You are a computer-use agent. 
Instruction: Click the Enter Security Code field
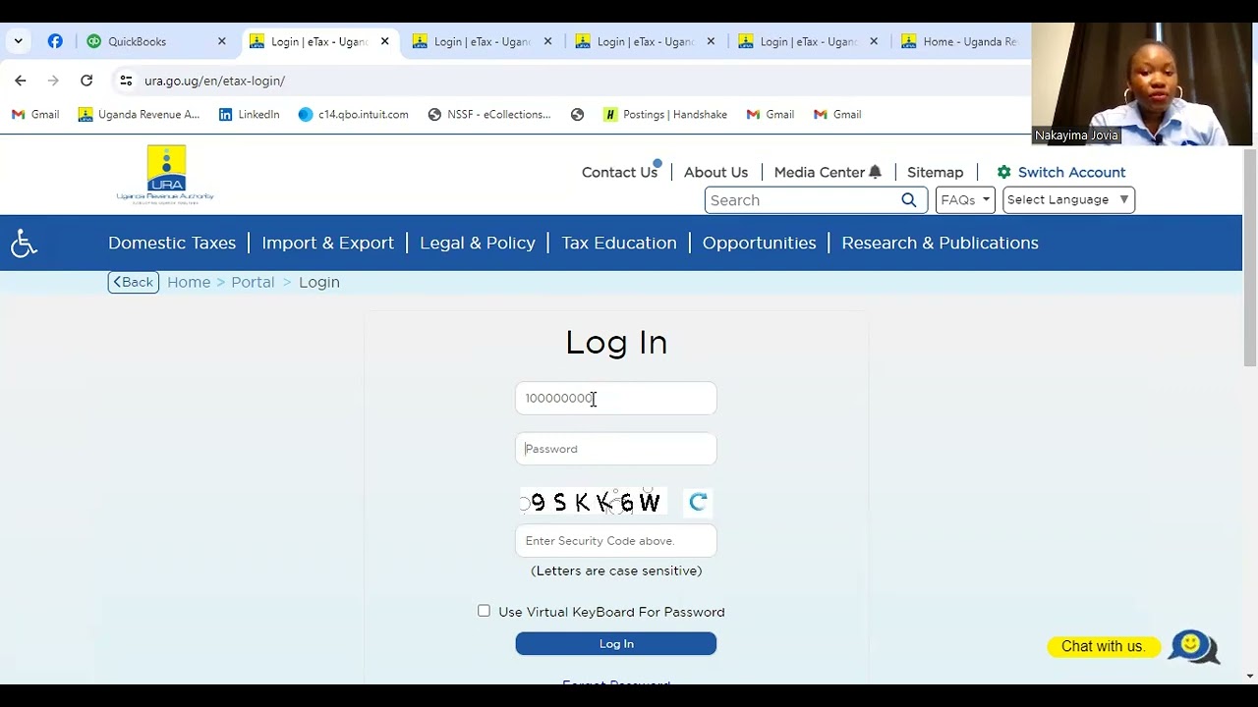tap(616, 541)
